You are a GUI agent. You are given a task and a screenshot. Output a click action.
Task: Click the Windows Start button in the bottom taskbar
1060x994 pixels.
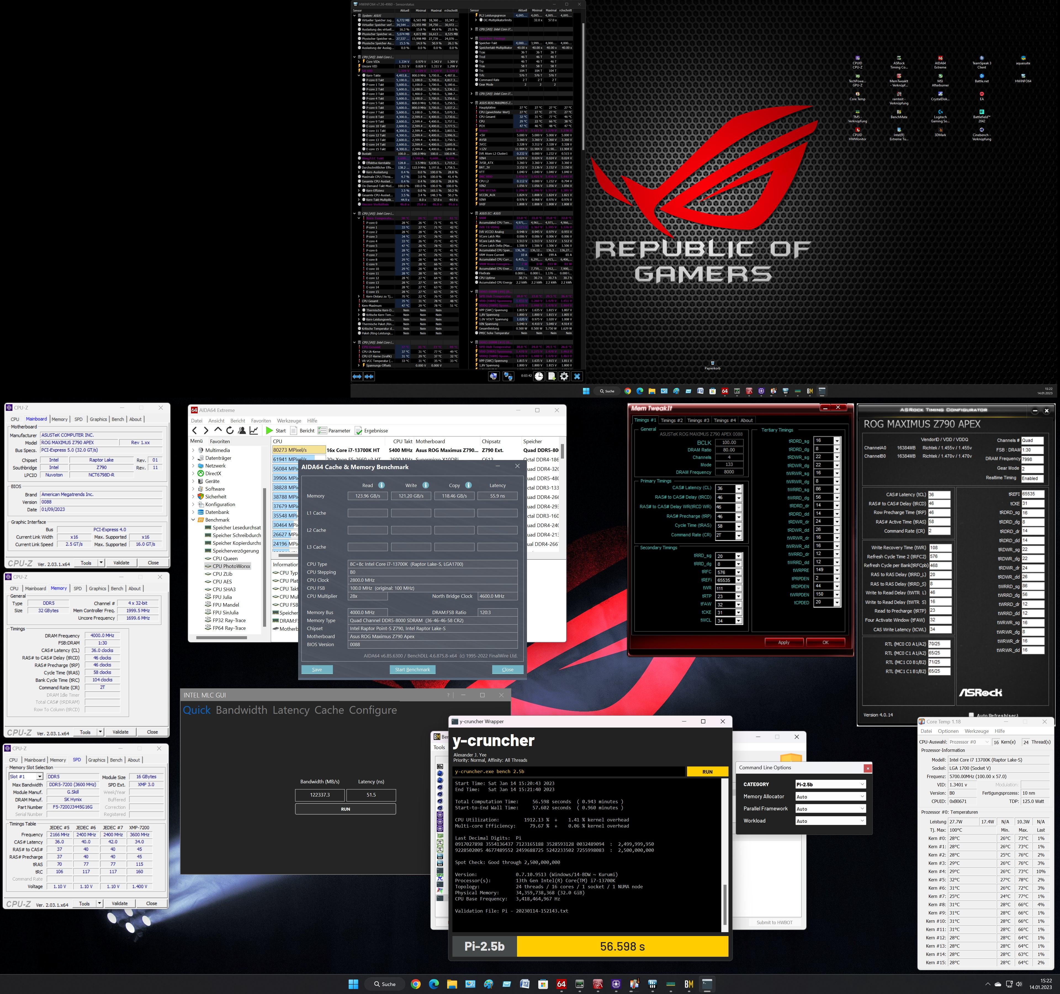click(x=353, y=984)
